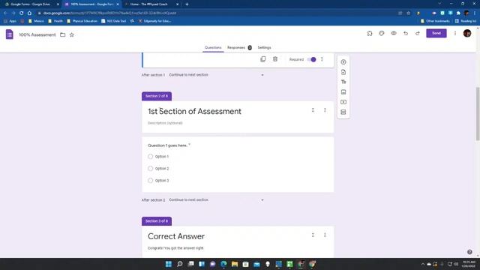This screenshot has width=480, height=270.
Task: Open File Explorer from taskbar
Action: 235,264
